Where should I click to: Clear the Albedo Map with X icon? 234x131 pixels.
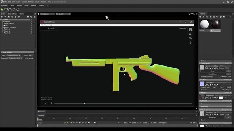coord(217,98)
